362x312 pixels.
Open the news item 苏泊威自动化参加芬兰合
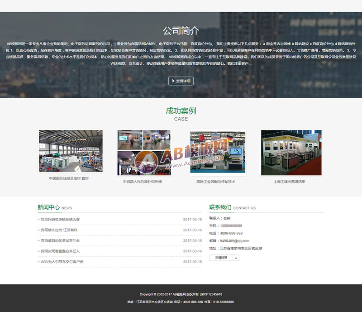(60, 240)
